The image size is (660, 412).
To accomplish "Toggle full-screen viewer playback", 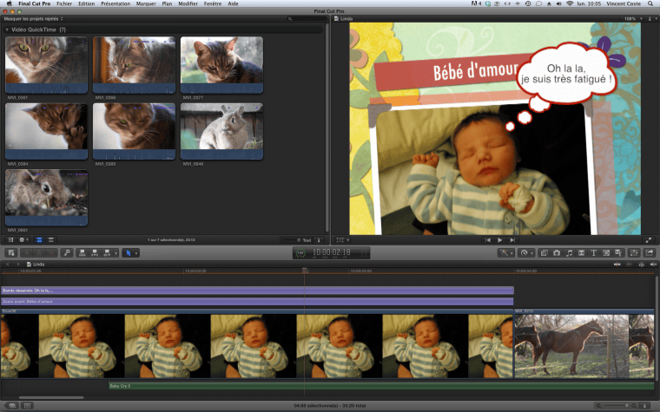I will [648, 239].
